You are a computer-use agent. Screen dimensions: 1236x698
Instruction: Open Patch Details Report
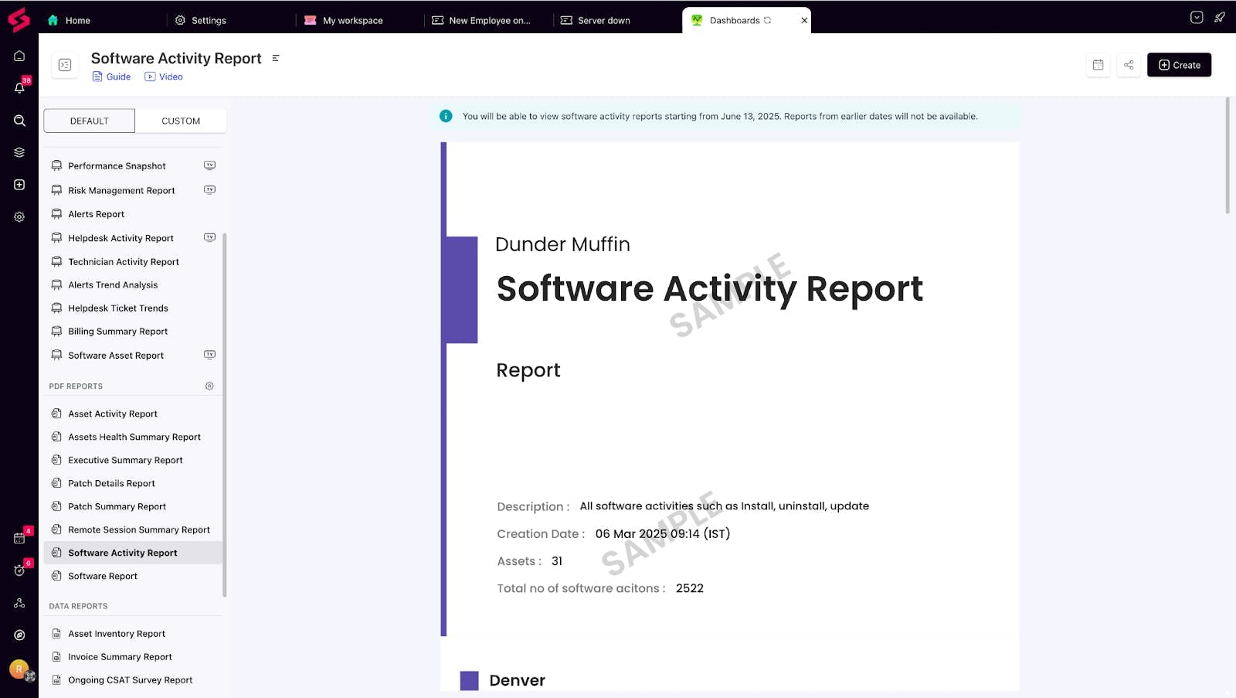pyautogui.click(x=111, y=484)
